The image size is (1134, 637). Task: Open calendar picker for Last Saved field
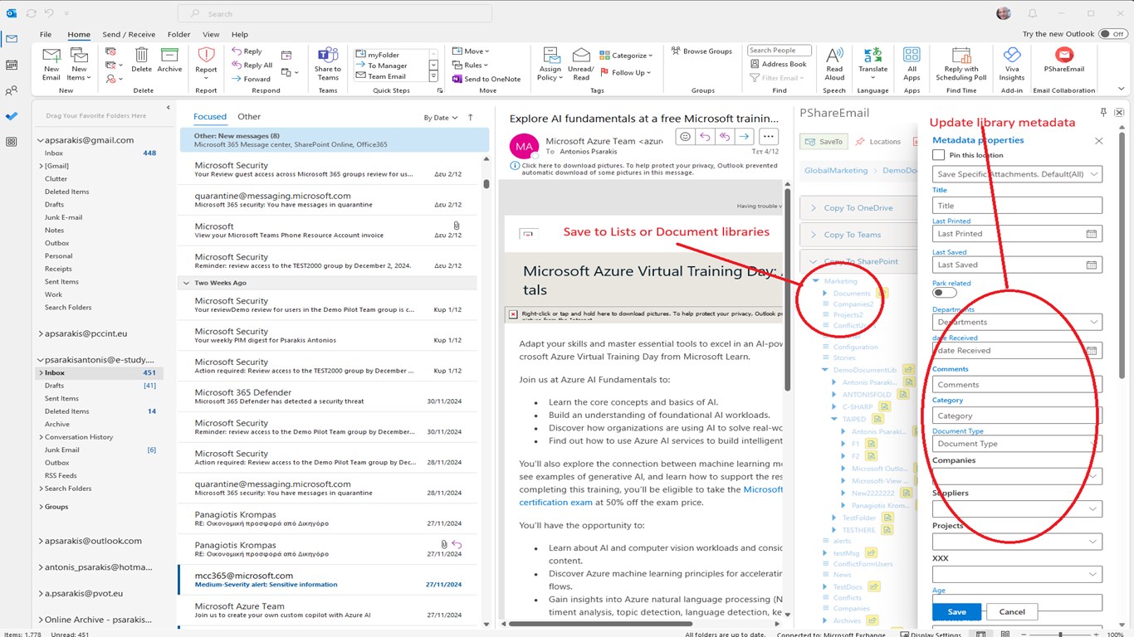tap(1092, 265)
